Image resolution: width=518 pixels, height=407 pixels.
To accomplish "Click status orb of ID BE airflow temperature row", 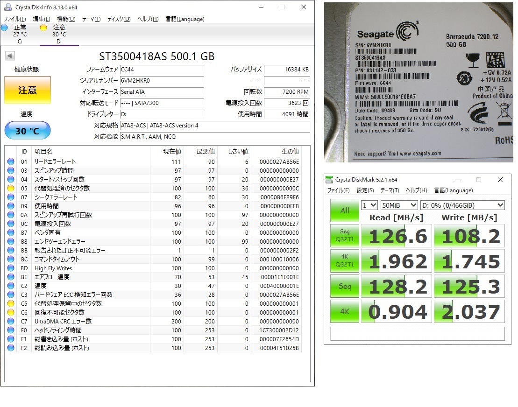I will 11,277.
